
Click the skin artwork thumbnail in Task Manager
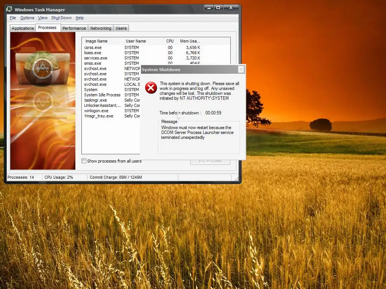(43, 101)
